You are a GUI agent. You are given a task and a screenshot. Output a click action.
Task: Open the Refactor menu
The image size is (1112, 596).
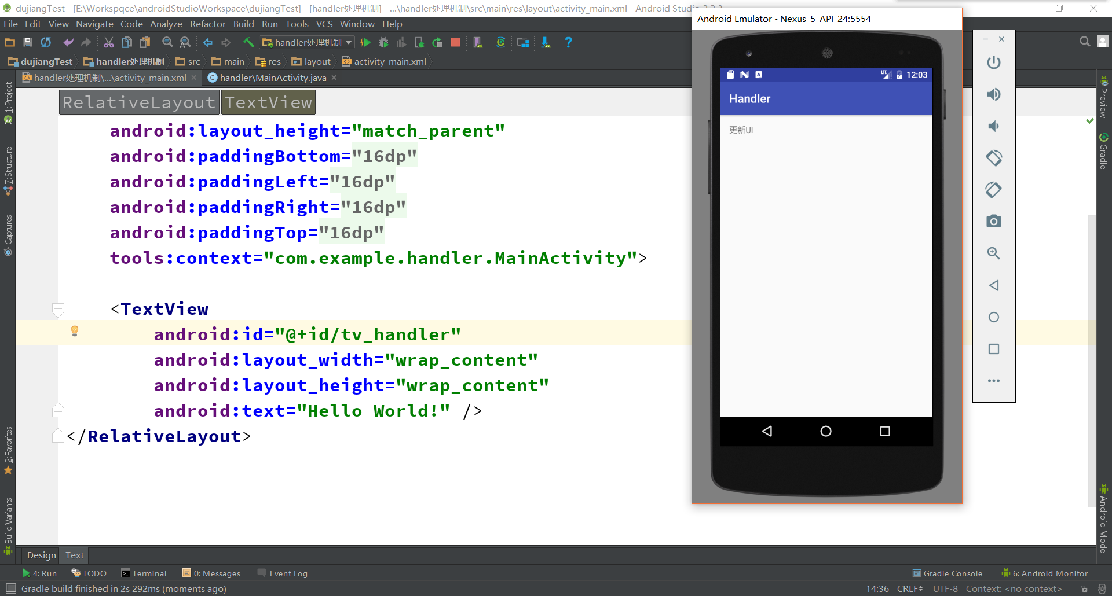[x=207, y=24]
